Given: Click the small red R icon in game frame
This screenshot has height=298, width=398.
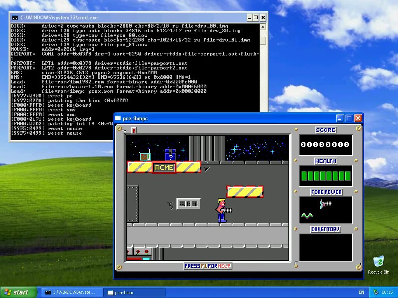Looking at the screenshot, I should [134, 130].
